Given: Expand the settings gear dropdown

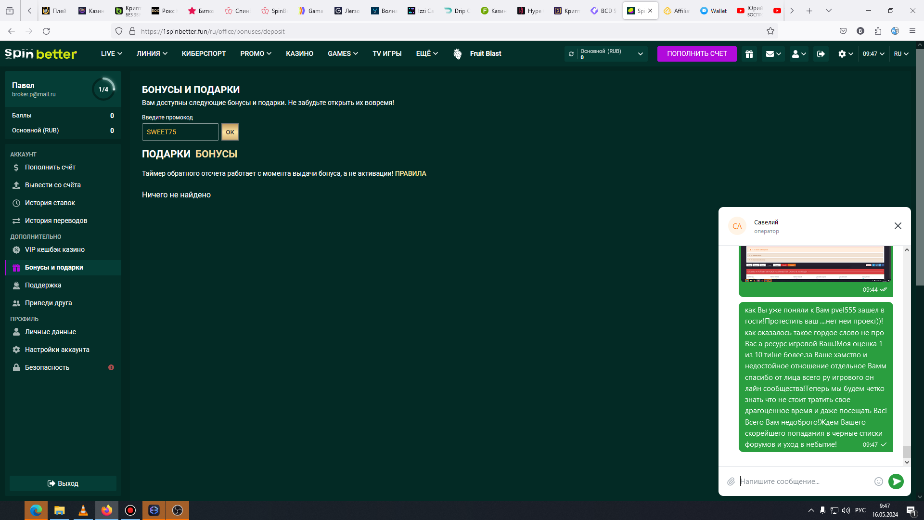Looking at the screenshot, I should [x=846, y=54].
